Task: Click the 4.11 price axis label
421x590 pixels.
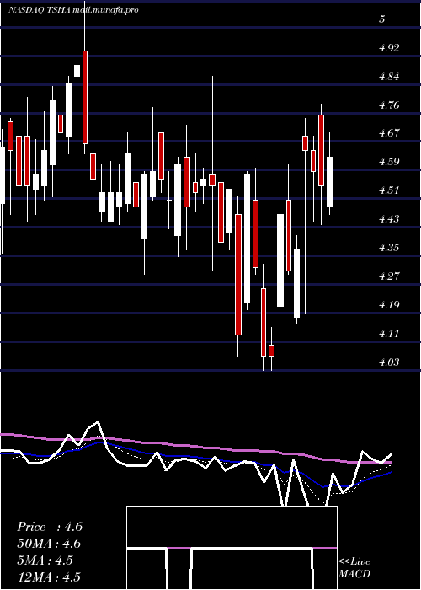Action: click(x=388, y=334)
